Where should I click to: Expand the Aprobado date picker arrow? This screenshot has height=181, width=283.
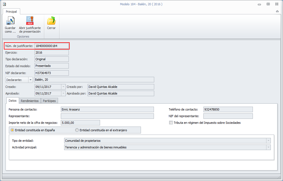pyautogui.click(x=63, y=93)
